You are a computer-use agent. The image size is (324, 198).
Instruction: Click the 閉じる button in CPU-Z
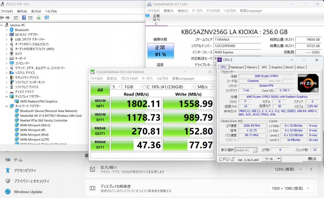(312, 159)
